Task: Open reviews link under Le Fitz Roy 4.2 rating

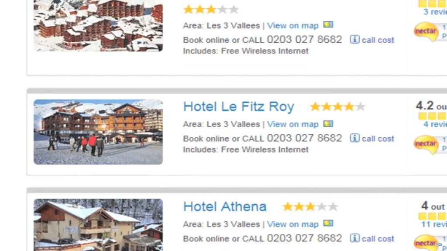Action: point(435,124)
